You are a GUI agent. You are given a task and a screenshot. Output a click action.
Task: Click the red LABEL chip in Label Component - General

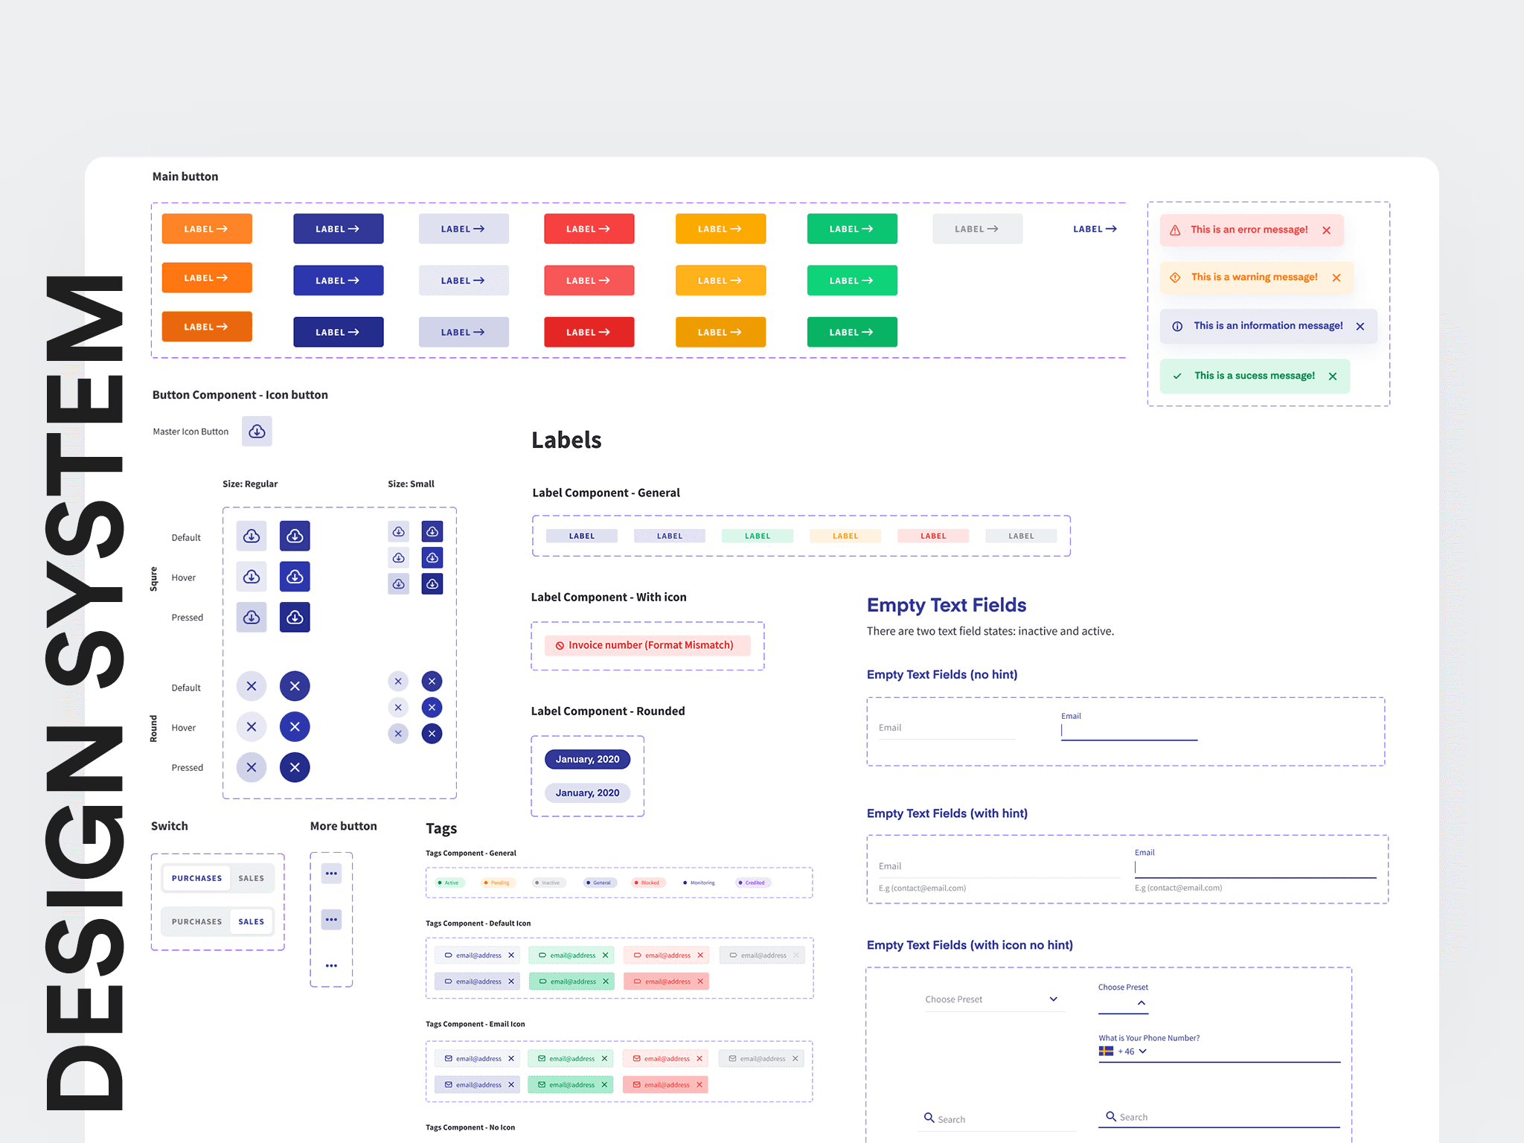coord(932,536)
